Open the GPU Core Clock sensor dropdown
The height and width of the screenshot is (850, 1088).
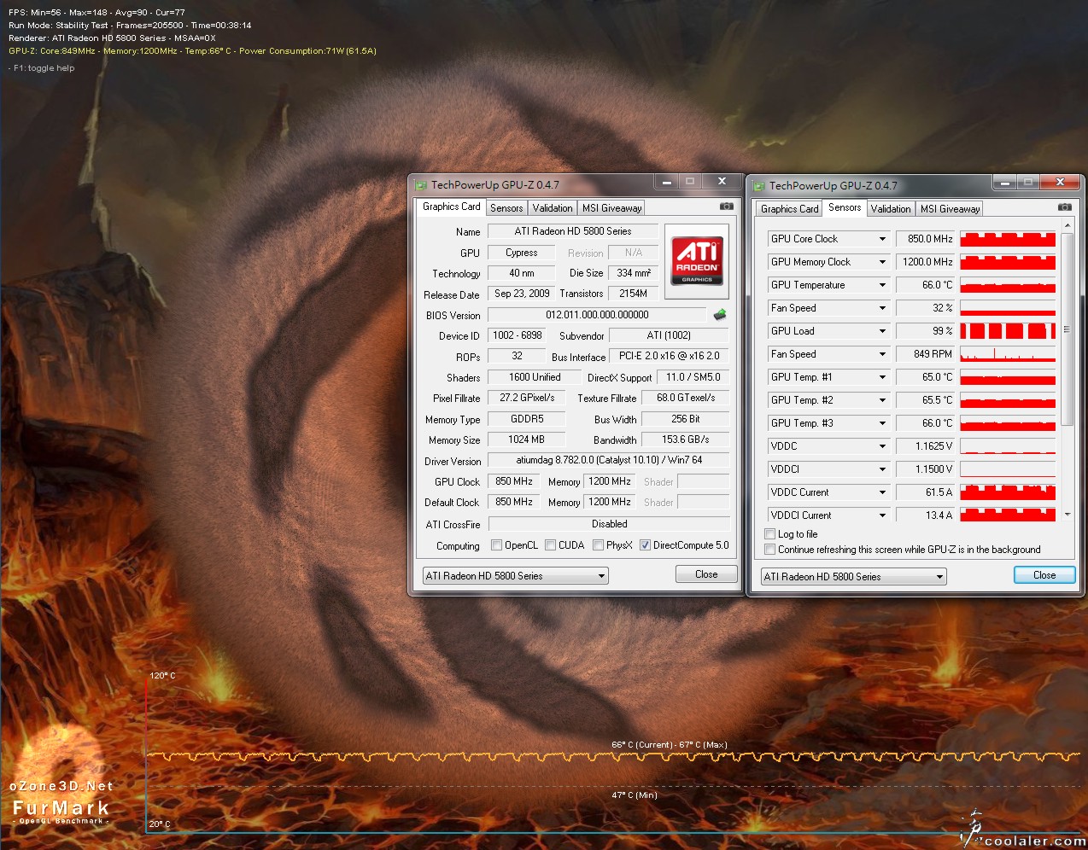pyautogui.click(x=882, y=239)
